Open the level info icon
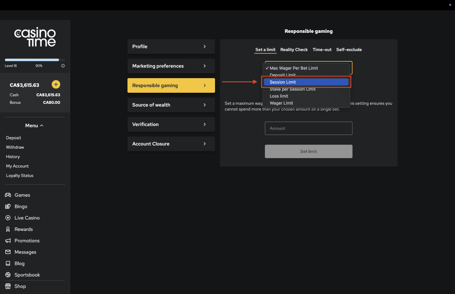Screen dimensions: 455x294 (x=63, y=66)
